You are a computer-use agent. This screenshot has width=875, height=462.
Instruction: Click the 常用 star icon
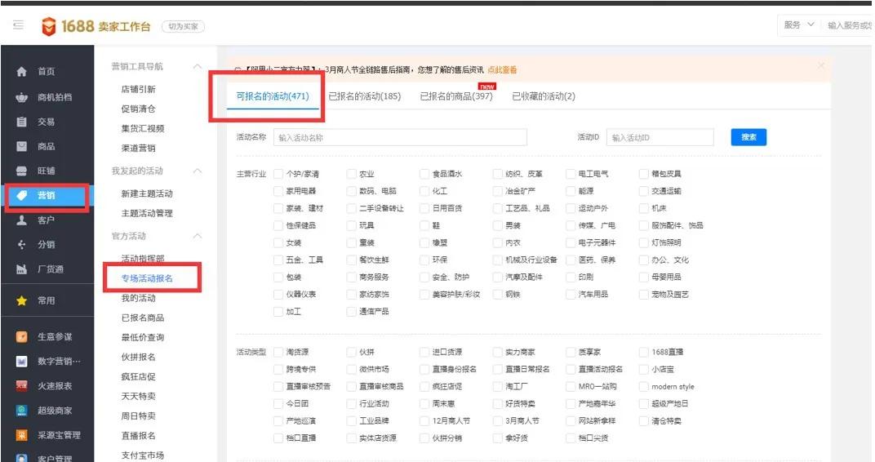coord(22,300)
